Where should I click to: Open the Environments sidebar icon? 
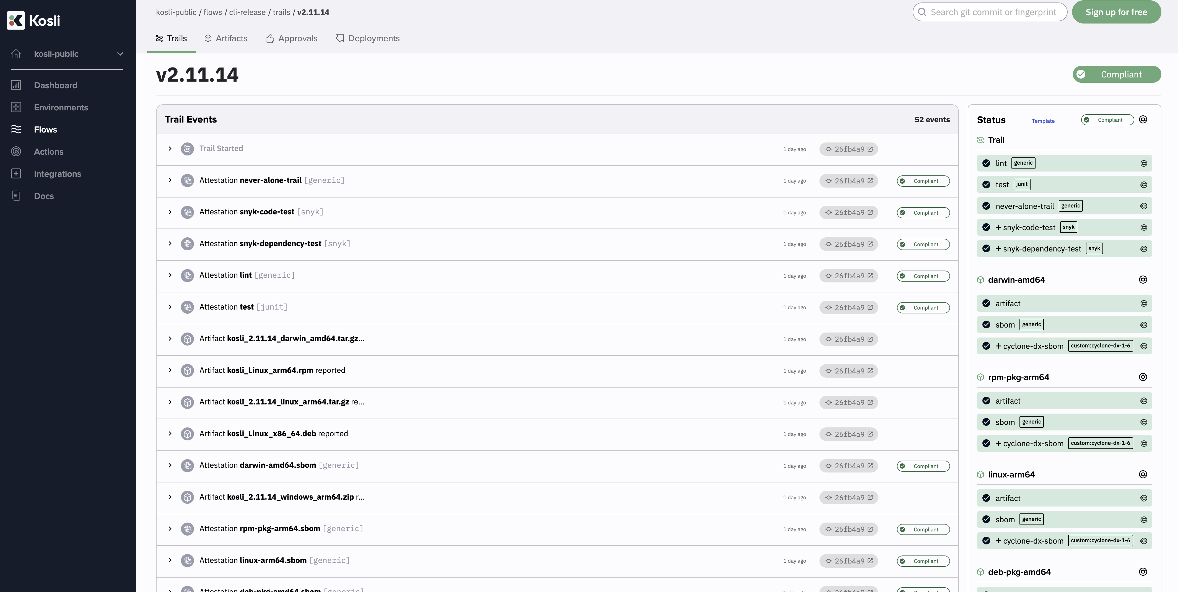(16, 107)
